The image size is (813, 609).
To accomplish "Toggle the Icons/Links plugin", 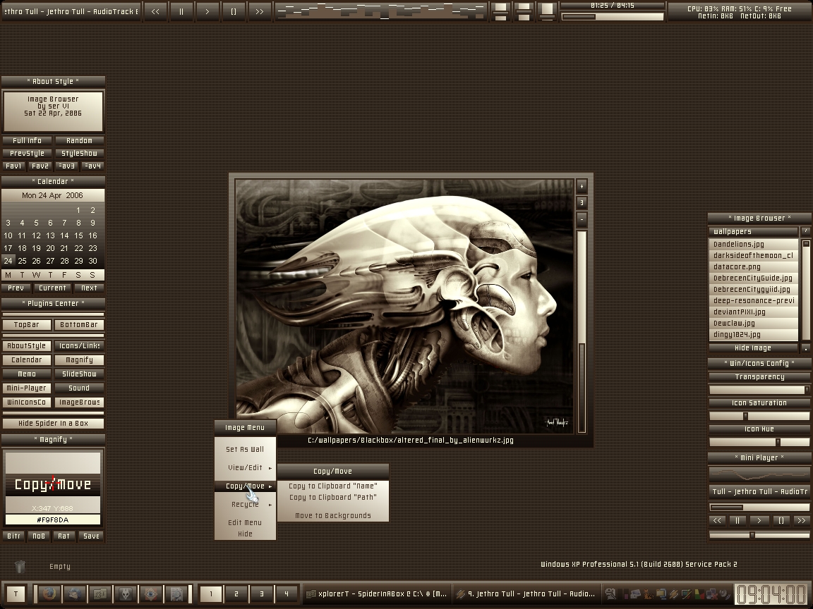I will click(x=79, y=346).
